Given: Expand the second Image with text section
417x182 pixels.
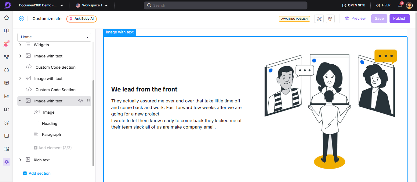Looking at the screenshot, I should [20, 78].
